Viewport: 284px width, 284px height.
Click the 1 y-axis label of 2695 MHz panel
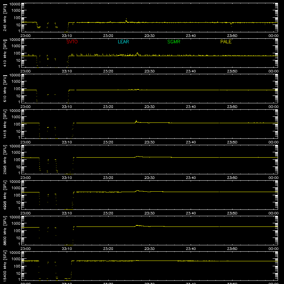pos(19,173)
